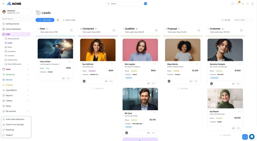
Task: Load more leads in Proposal column
Action: click(x=183, y=88)
